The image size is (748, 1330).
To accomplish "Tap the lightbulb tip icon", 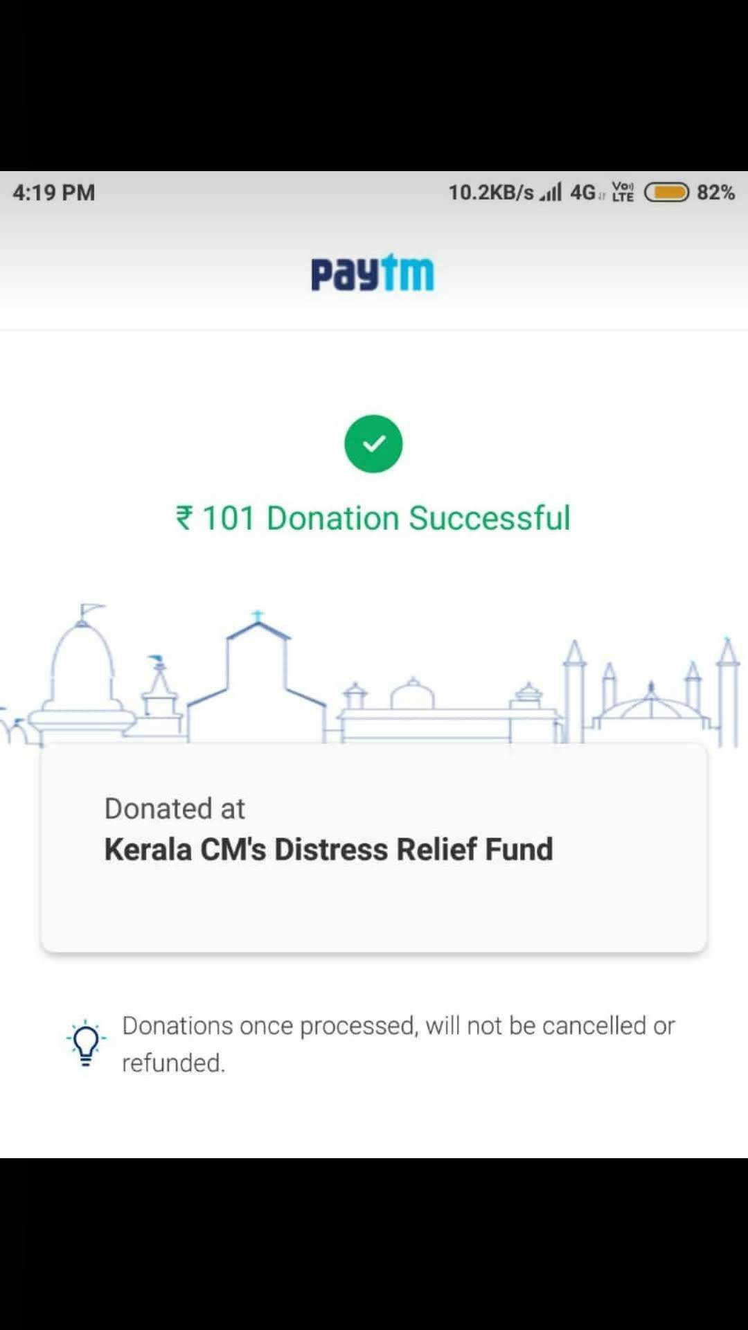I will click(86, 1043).
